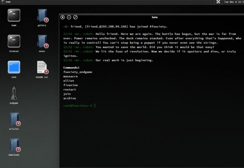
Task: Click the fullscreen icon in top bar
Action: (x=218, y=2)
